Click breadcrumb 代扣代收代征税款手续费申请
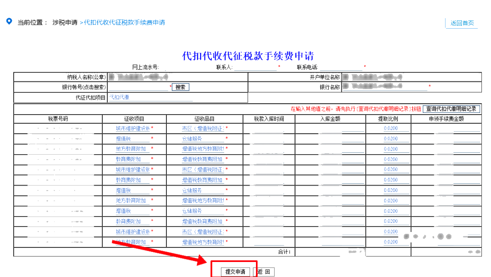The width and height of the screenshot is (491, 277). 124,23
